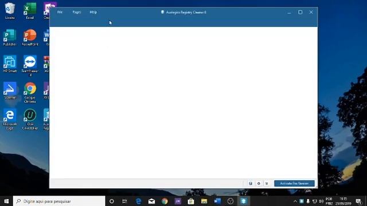Click the Activate Pro Version button
This screenshot has height=206, width=367.
coord(294,183)
